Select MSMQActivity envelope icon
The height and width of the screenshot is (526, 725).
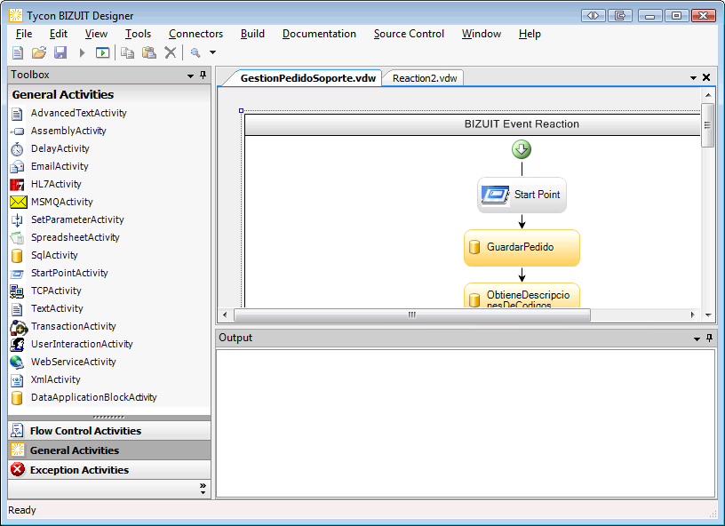point(18,202)
